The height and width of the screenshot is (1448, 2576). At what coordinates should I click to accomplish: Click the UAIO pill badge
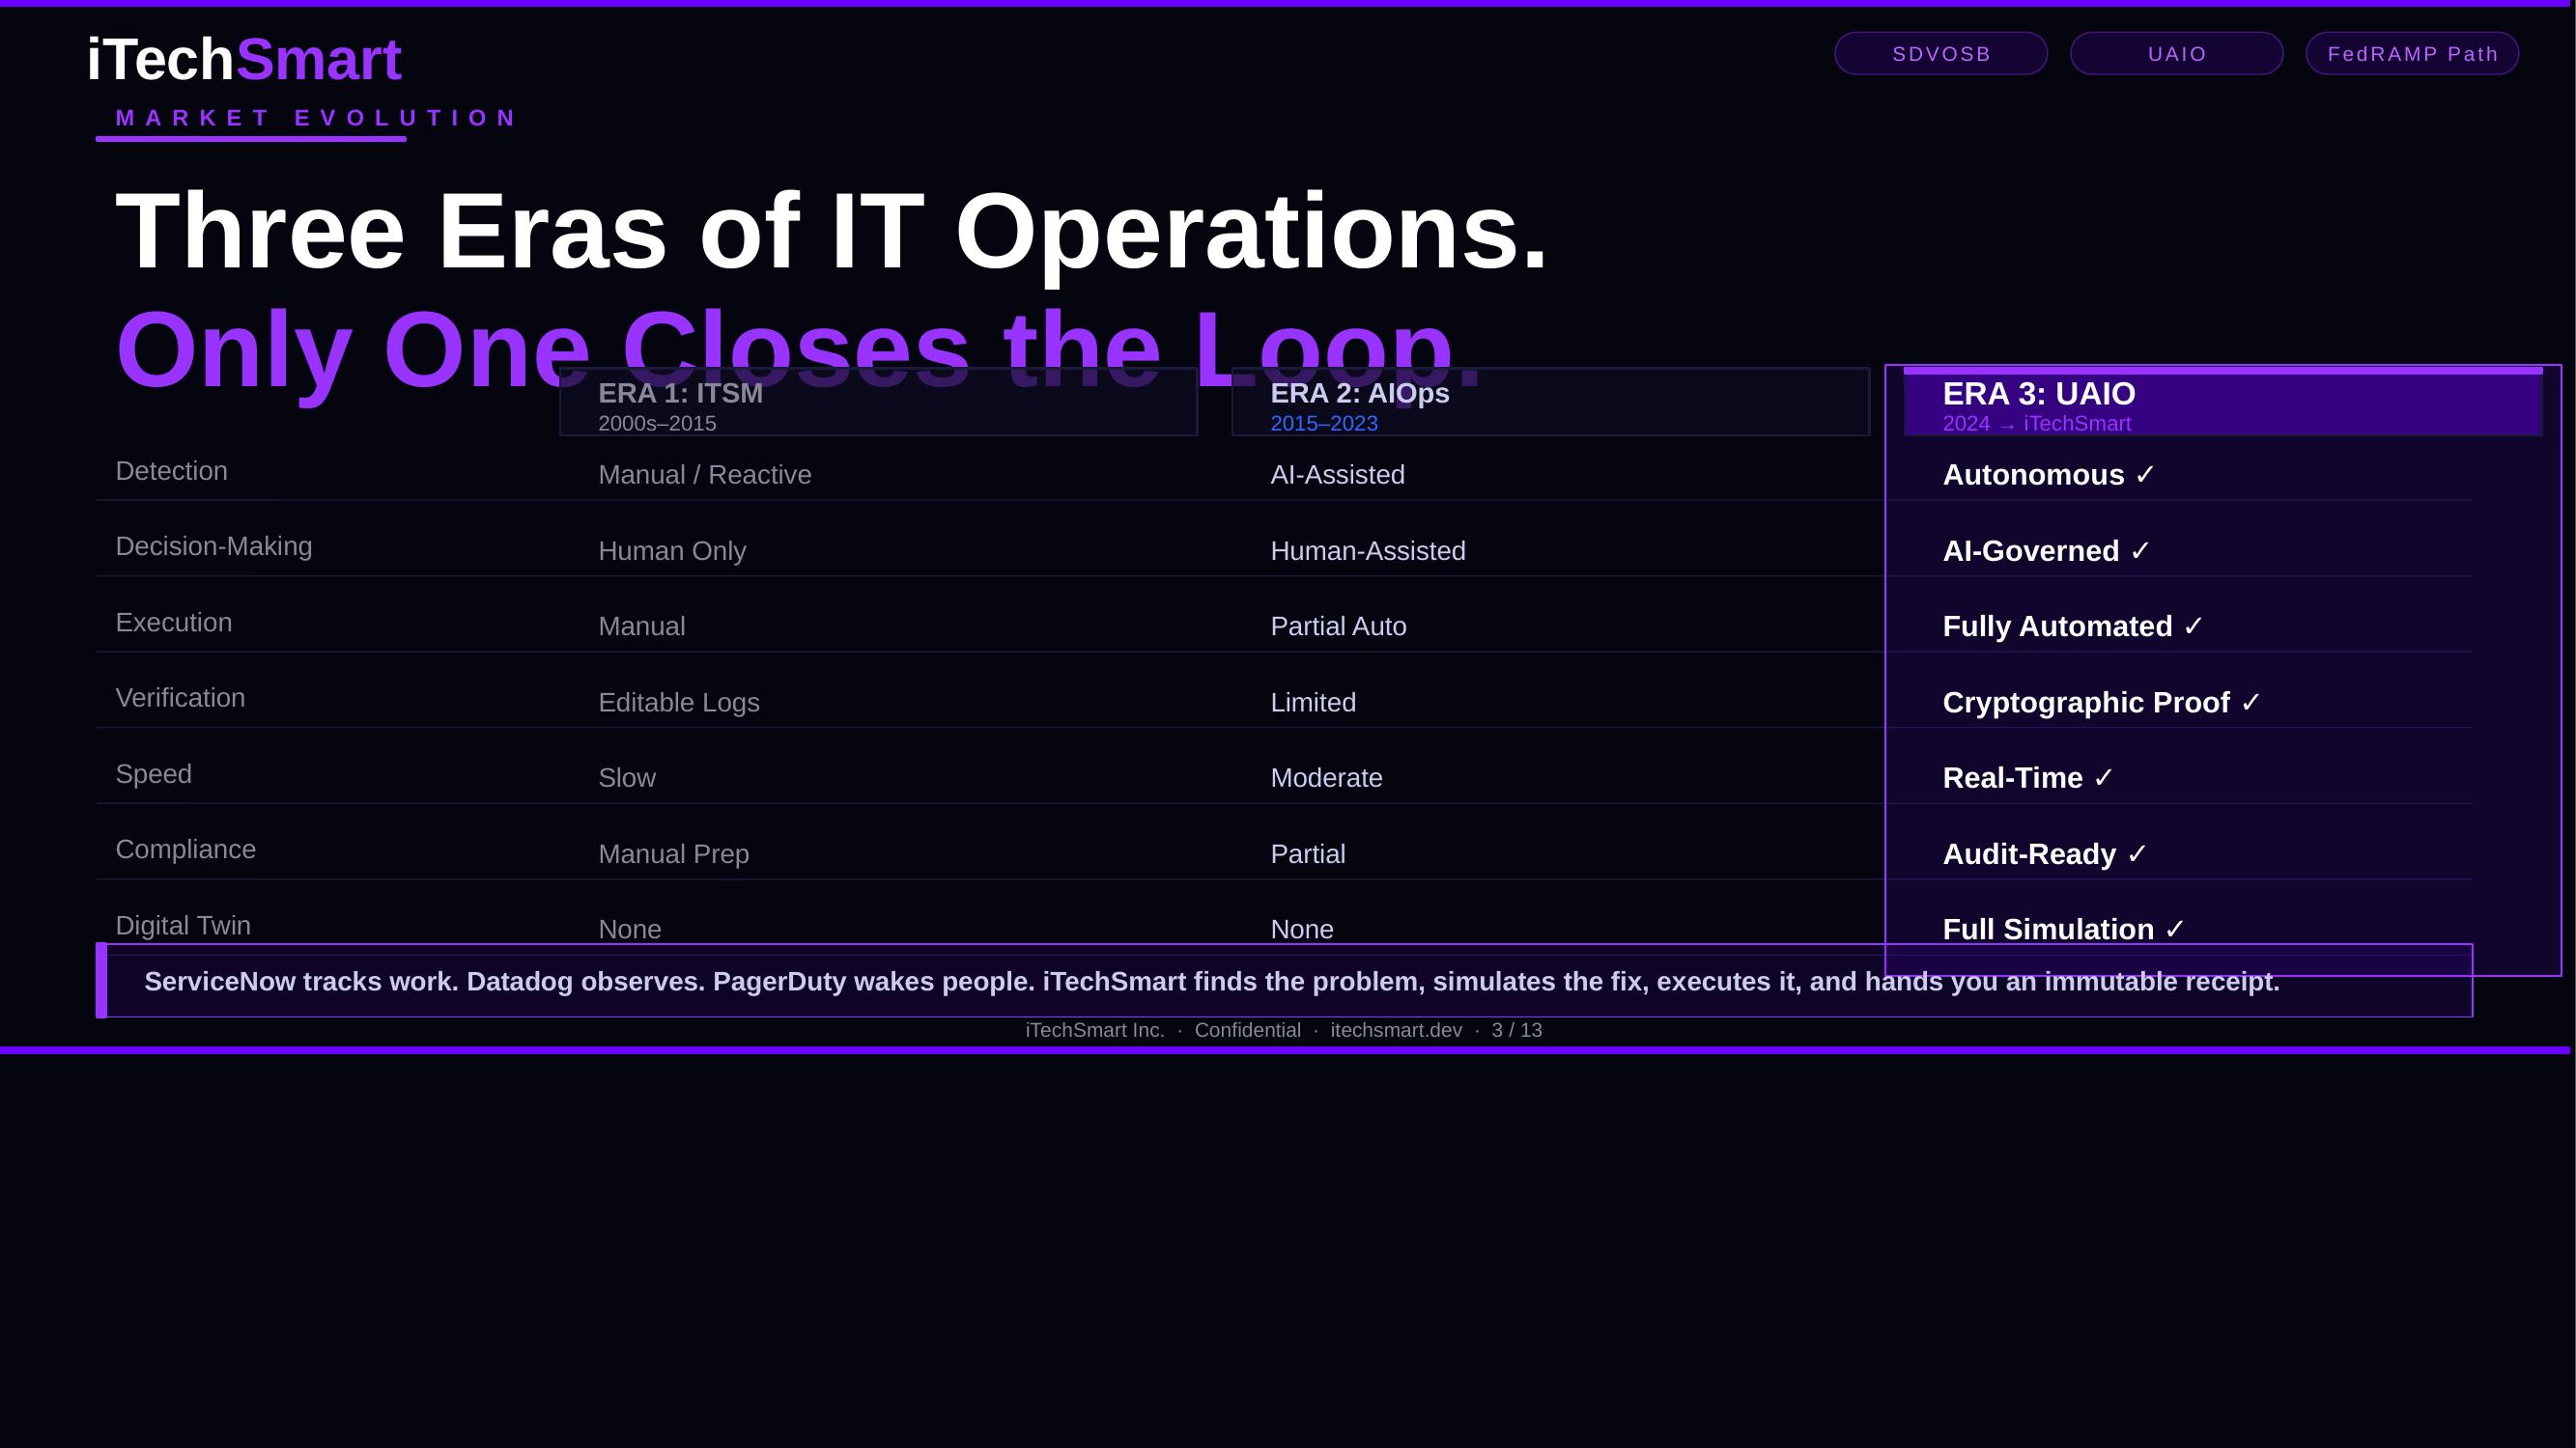2176,54
